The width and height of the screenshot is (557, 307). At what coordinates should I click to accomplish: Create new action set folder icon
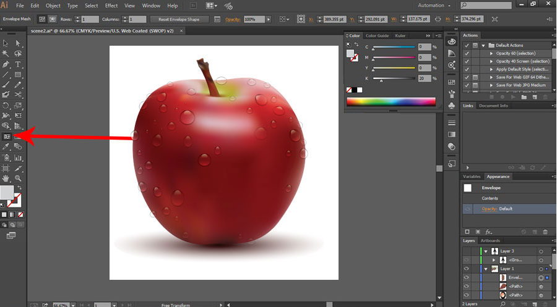click(524, 97)
